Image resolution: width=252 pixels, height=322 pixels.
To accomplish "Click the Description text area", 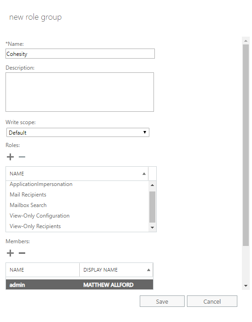I will tap(80, 92).
